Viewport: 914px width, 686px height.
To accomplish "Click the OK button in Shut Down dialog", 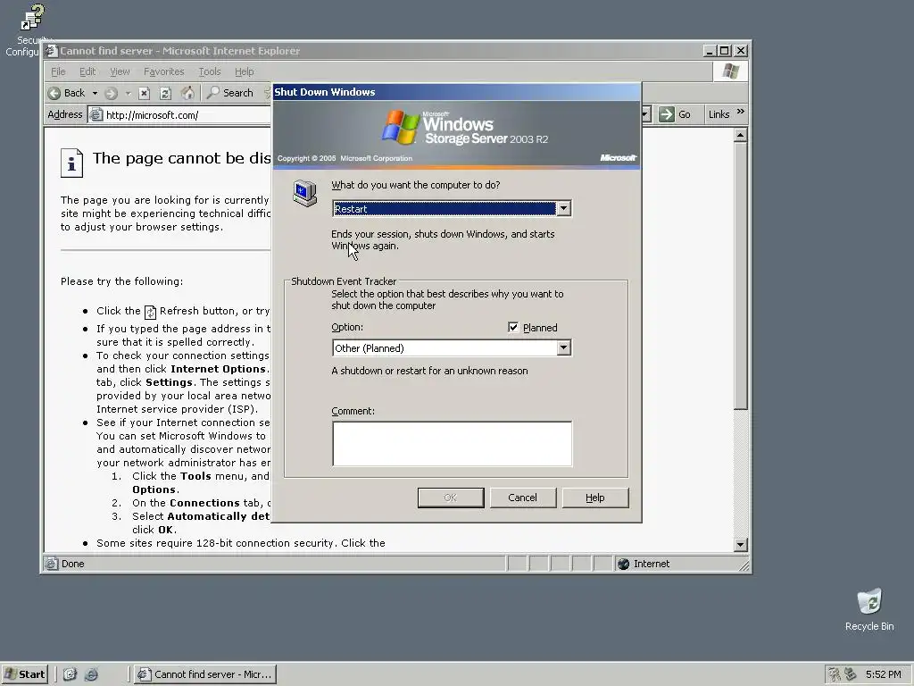I will [x=451, y=498].
